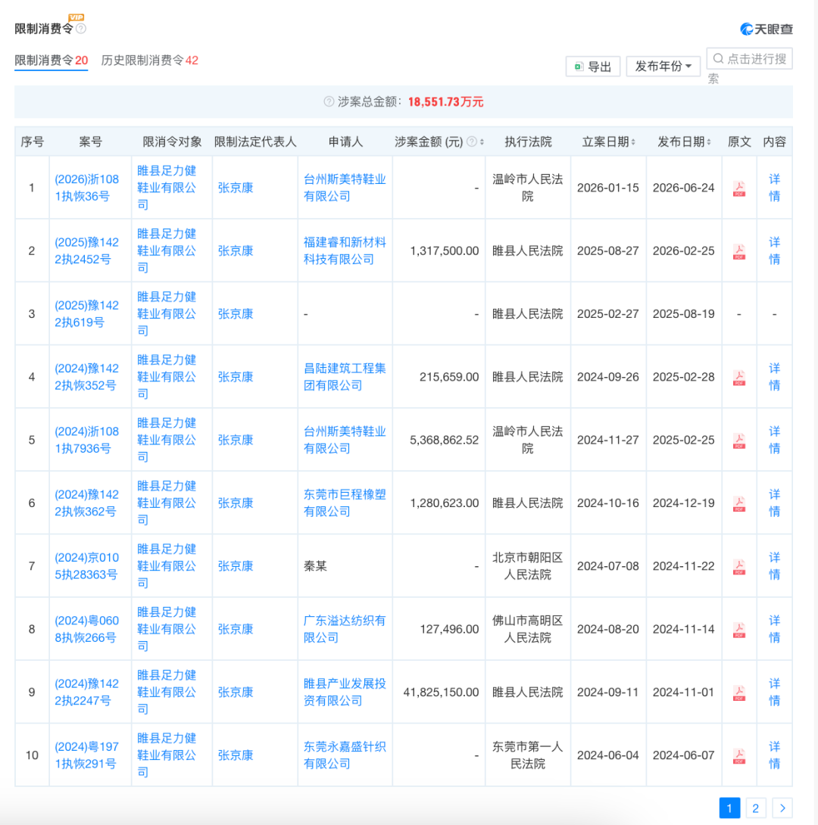
Task: Open applicant 睢县产业发展投资有限公司
Action: coord(345,693)
